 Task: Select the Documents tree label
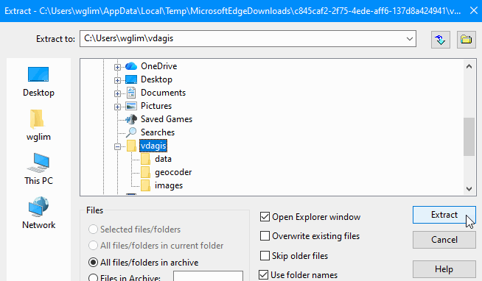point(163,93)
